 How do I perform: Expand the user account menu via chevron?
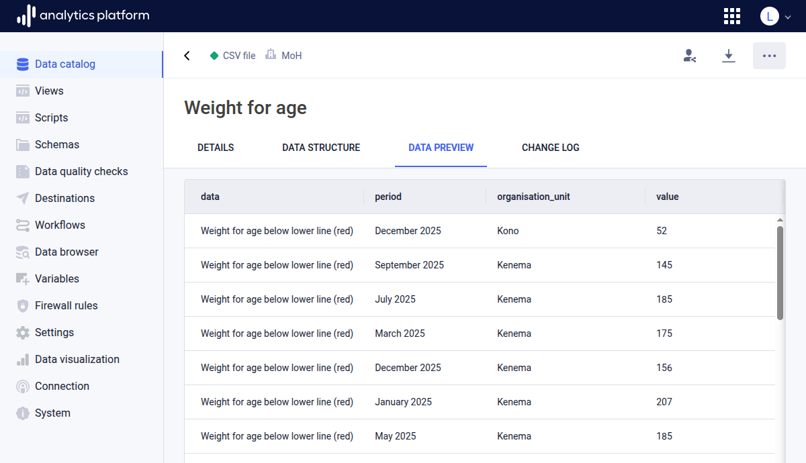click(x=788, y=18)
